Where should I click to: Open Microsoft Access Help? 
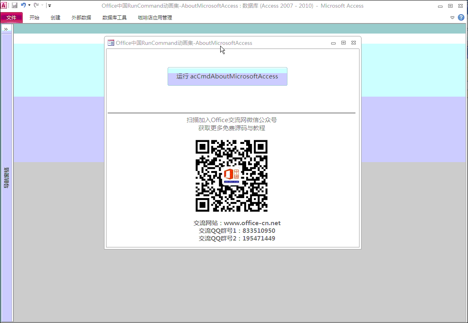click(x=461, y=17)
